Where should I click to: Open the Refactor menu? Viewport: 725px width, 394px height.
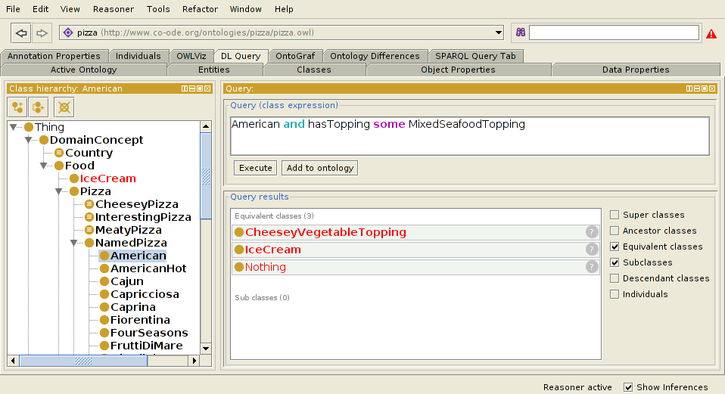point(200,9)
